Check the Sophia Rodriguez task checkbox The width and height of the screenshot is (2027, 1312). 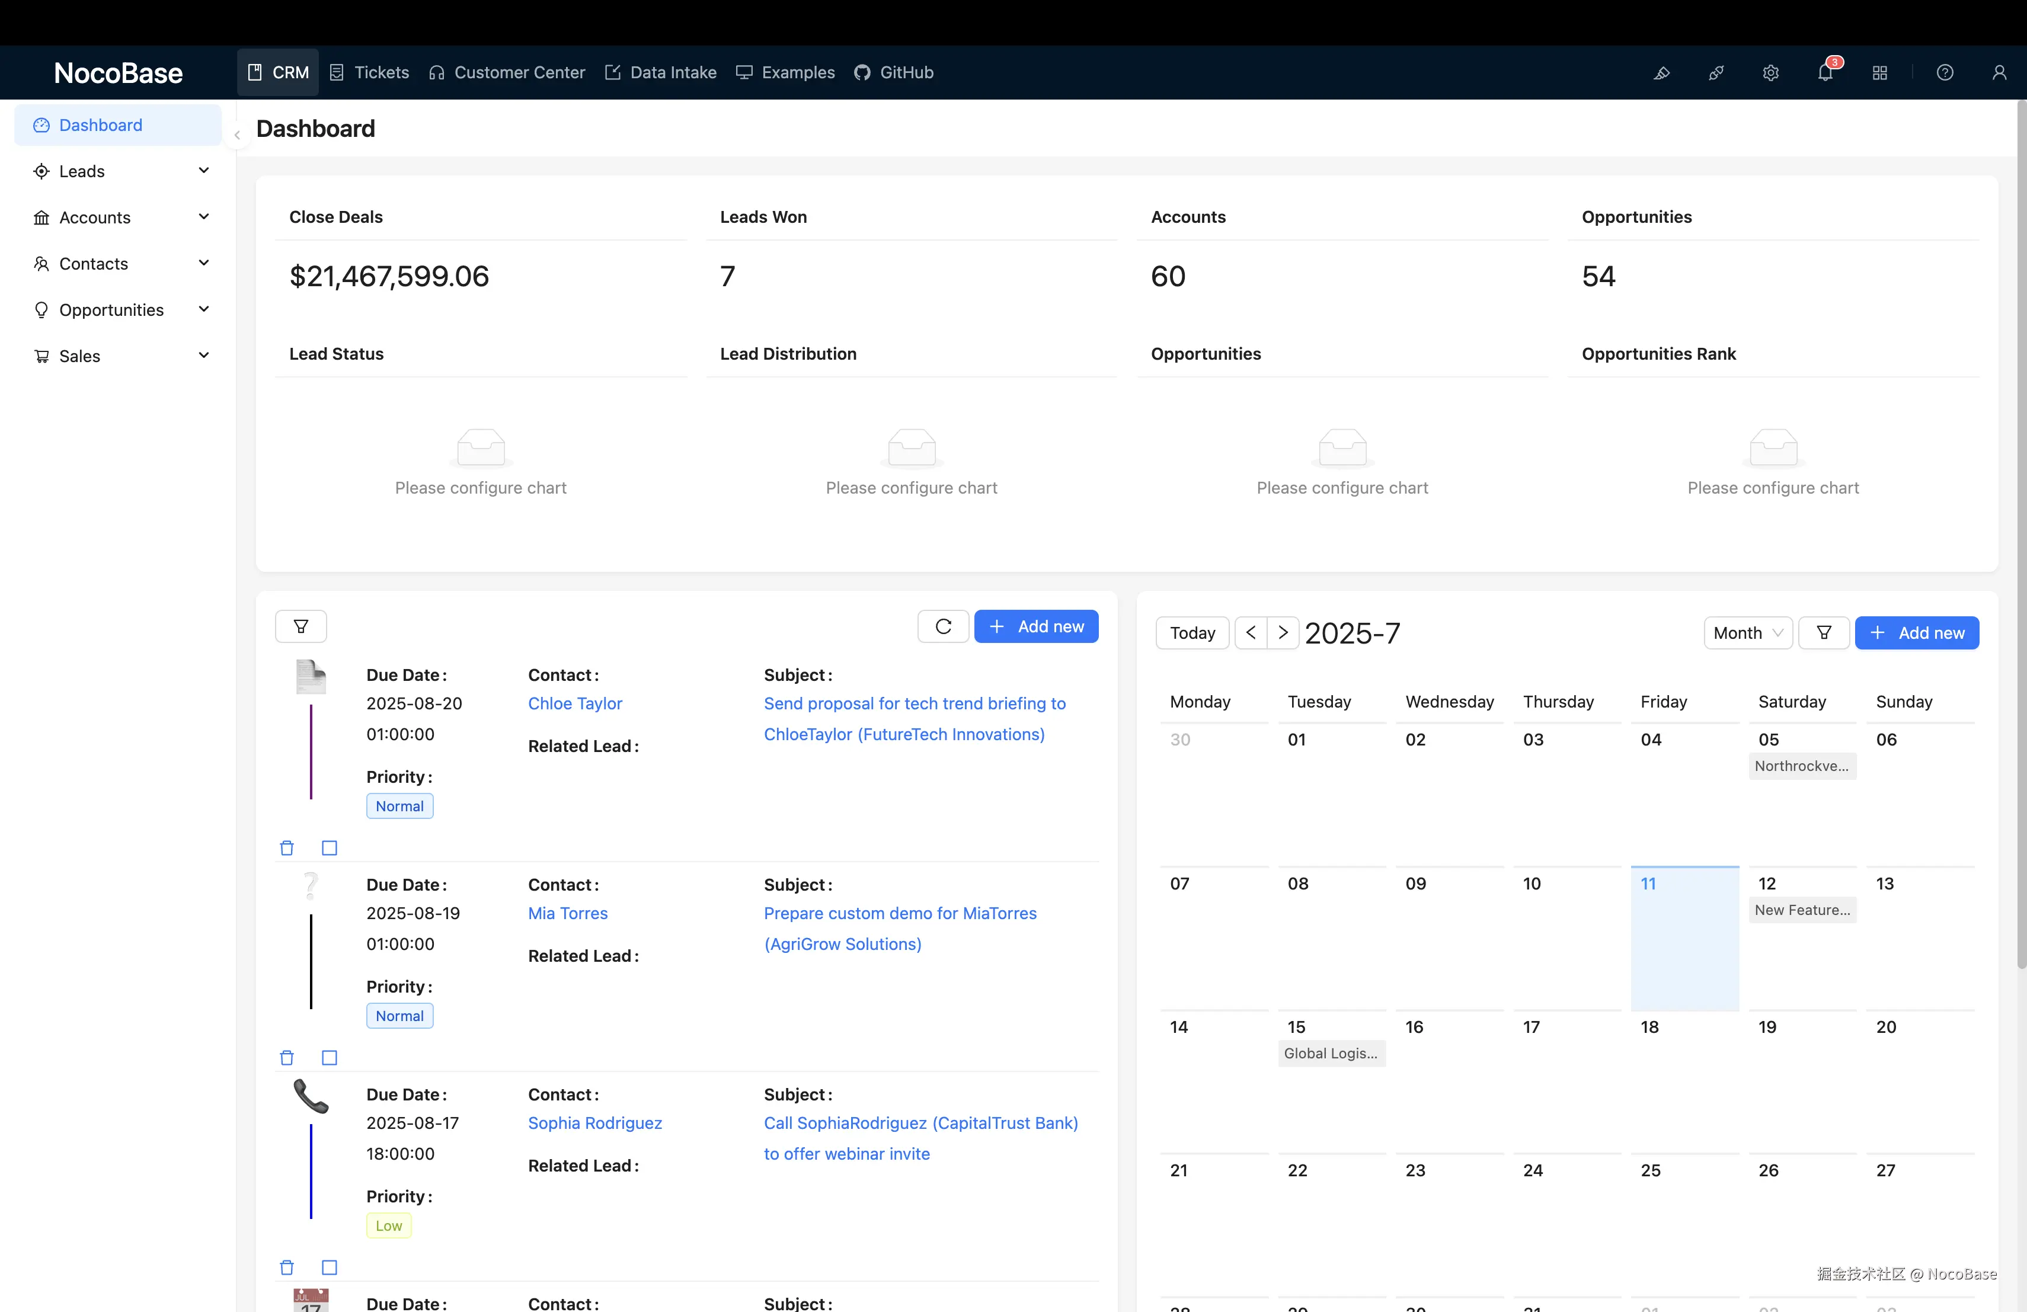(x=330, y=1268)
